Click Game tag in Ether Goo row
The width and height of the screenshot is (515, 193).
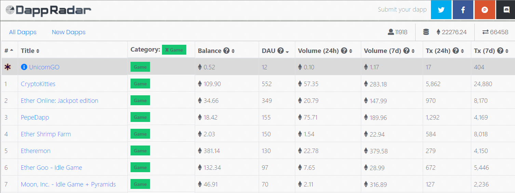click(140, 167)
